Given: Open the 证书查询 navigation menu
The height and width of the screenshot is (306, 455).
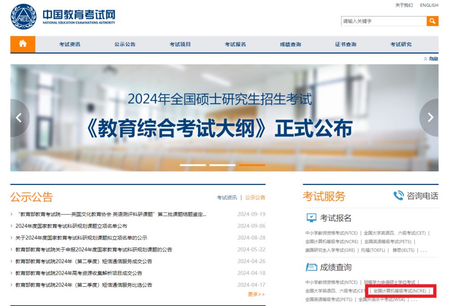Looking at the screenshot, I should 346,44.
